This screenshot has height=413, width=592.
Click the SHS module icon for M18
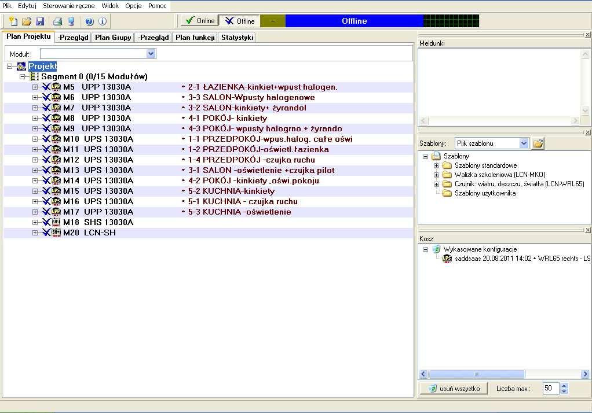point(56,222)
